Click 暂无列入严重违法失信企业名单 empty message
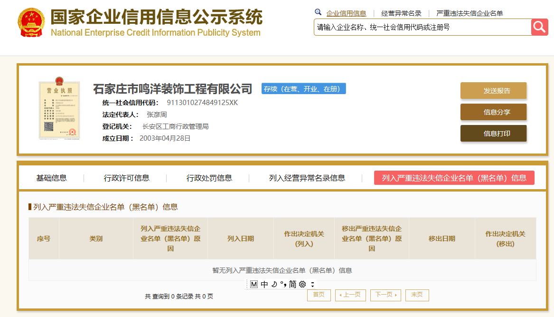Image resolution: width=554 pixels, height=317 pixels. pyautogui.click(x=282, y=270)
